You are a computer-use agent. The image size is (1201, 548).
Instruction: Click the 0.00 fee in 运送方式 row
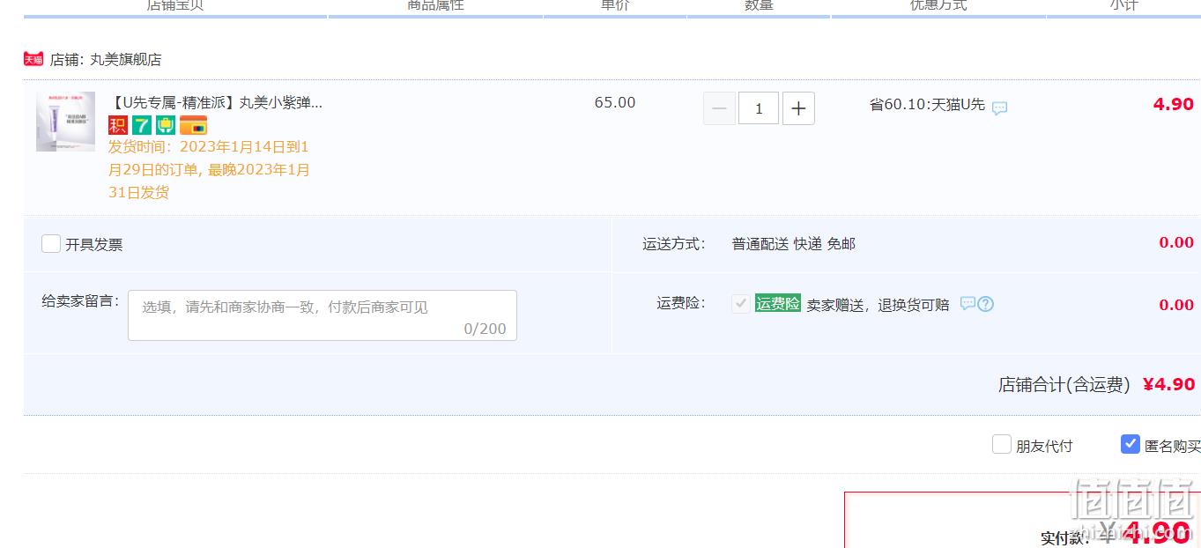coord(1176,243)
